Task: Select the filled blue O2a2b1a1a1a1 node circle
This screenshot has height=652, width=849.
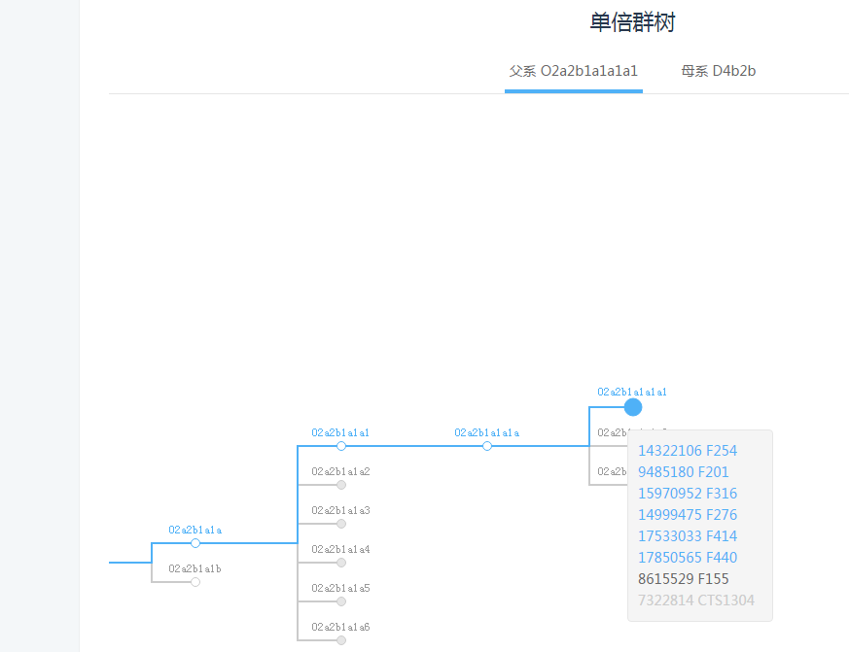Action: 633,407
